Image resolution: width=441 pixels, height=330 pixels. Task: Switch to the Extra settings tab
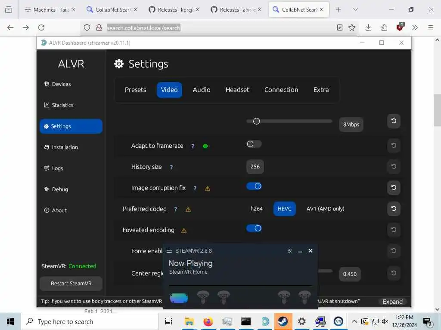(x=321, y=90)
